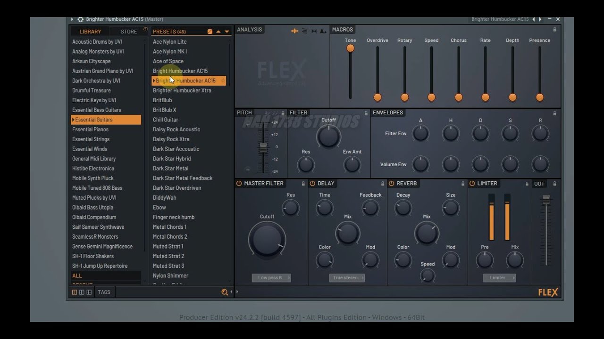Select previous preset in title bar

click(x=534, y=19)
